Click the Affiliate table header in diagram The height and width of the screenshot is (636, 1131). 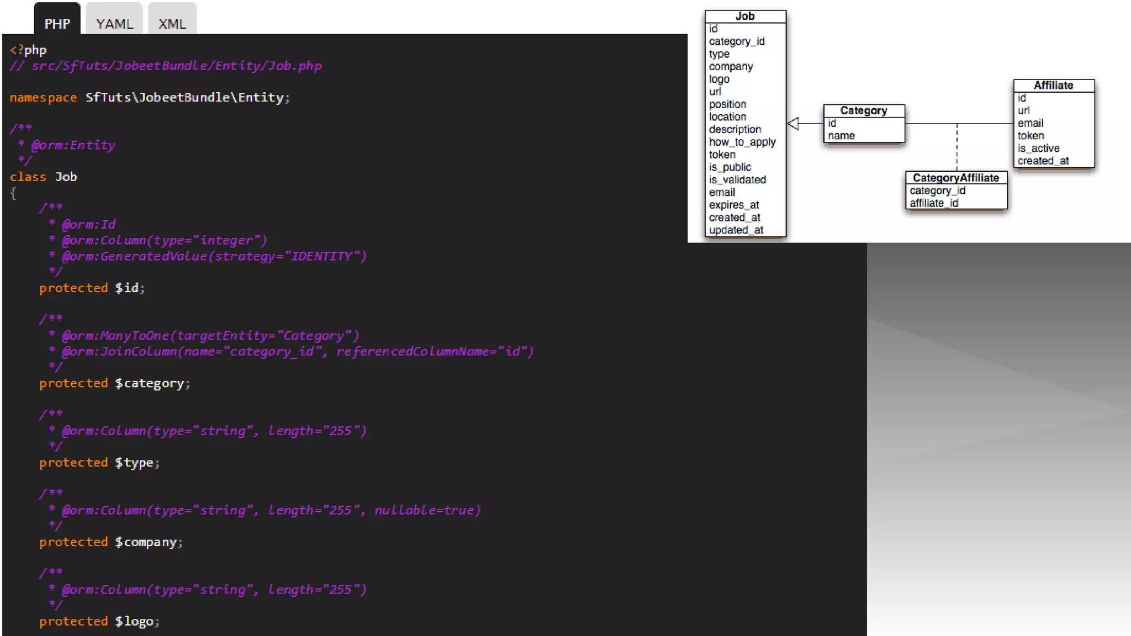[1053, 86]
